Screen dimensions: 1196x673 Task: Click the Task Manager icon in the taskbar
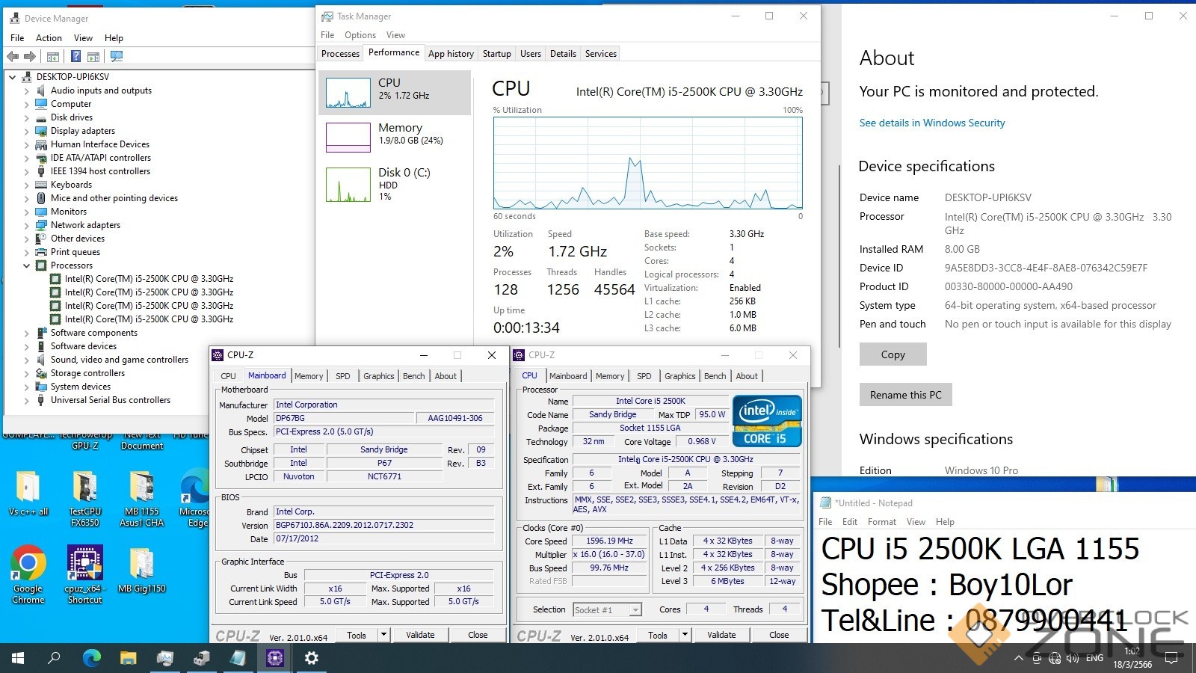(164, 658)
